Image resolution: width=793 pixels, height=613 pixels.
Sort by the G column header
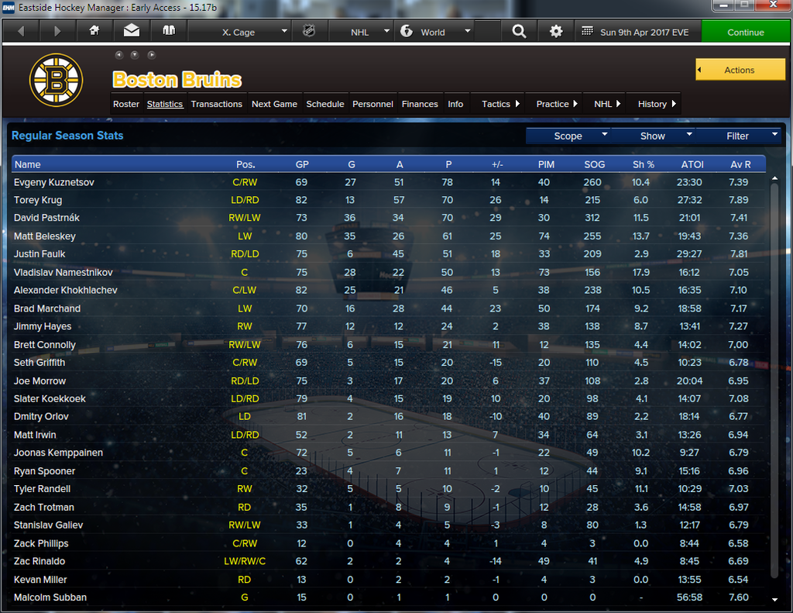tap(351, 164)
